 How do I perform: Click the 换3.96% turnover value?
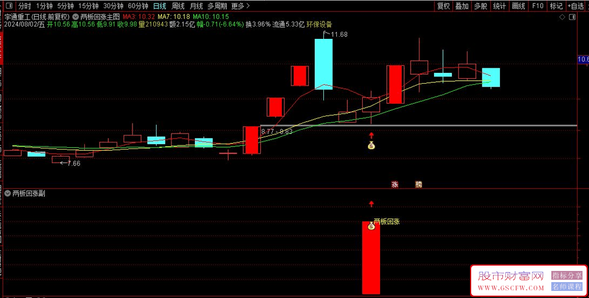click(258, 24)
